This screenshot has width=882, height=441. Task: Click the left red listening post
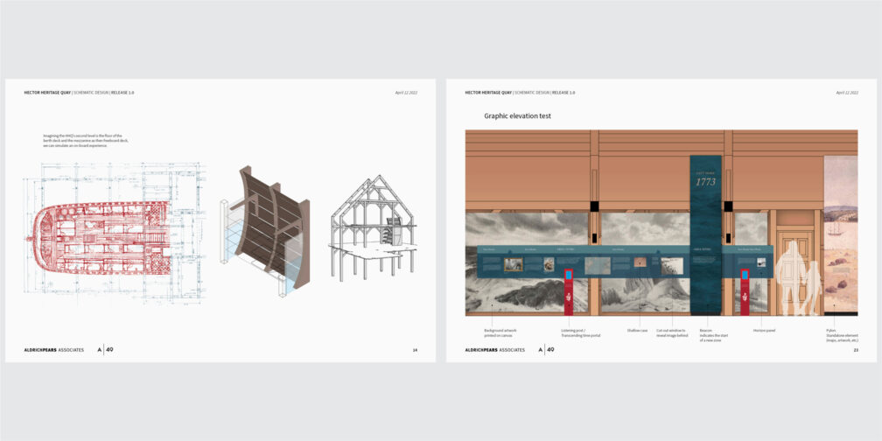point(569,290)
